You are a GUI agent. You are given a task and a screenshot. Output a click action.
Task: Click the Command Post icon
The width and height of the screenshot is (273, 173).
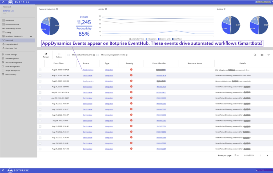[x=3, y=48]
